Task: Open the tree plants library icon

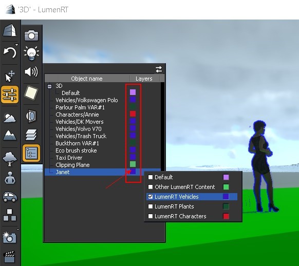Action: pyautogui.click(x=10, y=159)
